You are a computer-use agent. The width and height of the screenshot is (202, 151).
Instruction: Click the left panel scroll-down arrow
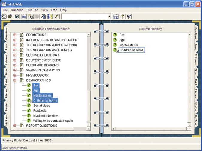89,125
